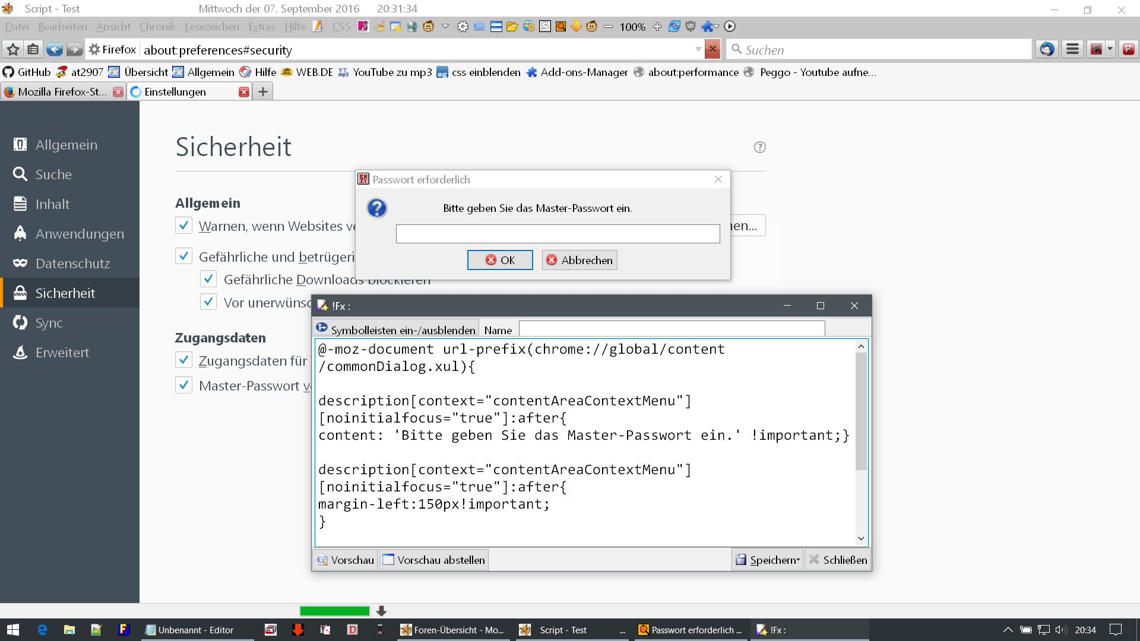
Task: Open Sync settings in sidebar
Action: (x=49, y=323)
